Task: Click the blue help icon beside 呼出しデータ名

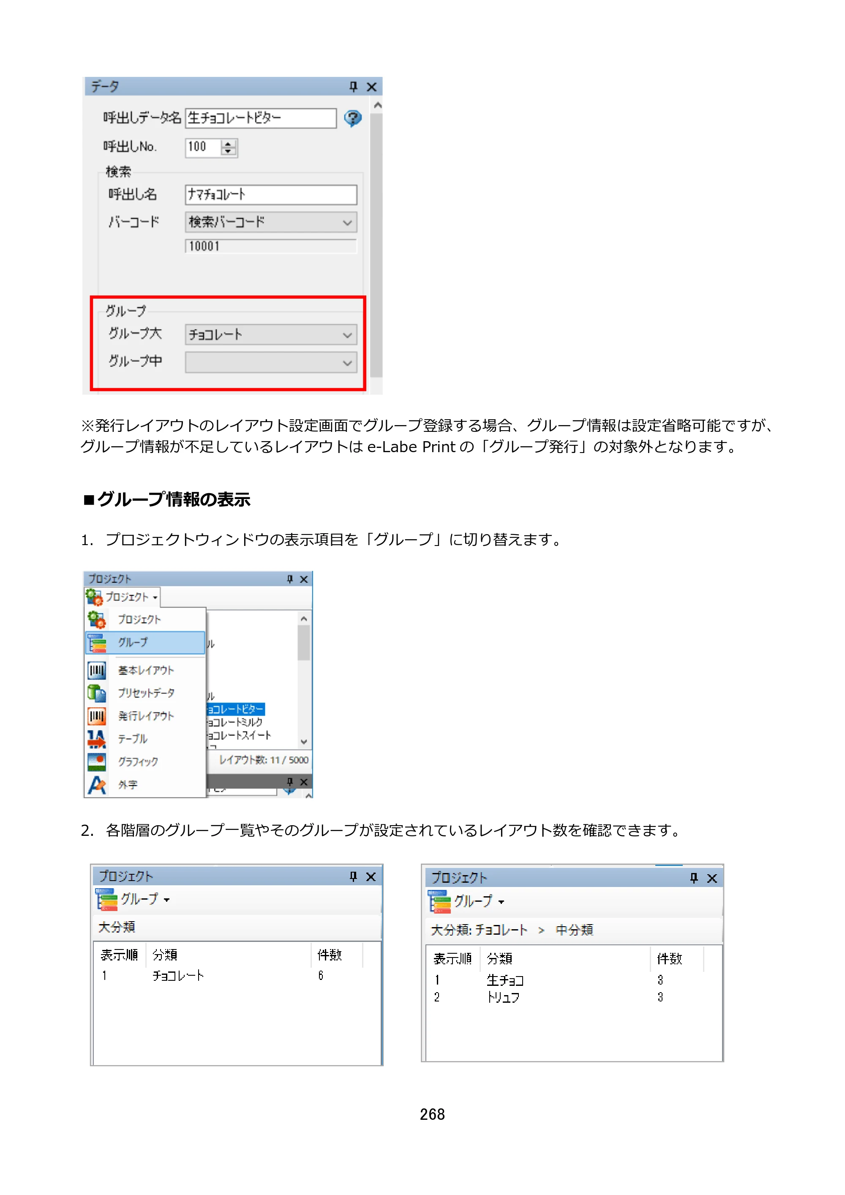Action: (x=353, y=118)
